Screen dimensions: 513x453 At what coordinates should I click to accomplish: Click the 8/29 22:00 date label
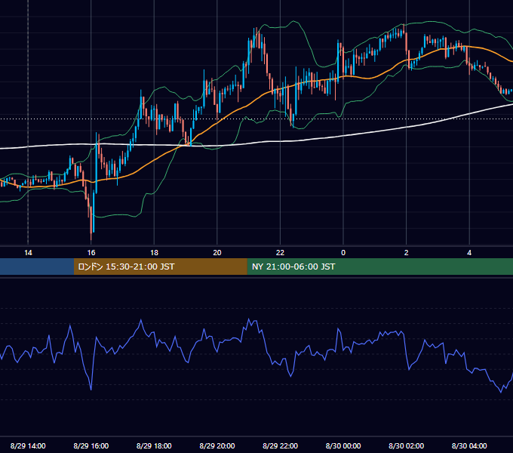coord(280,445)
